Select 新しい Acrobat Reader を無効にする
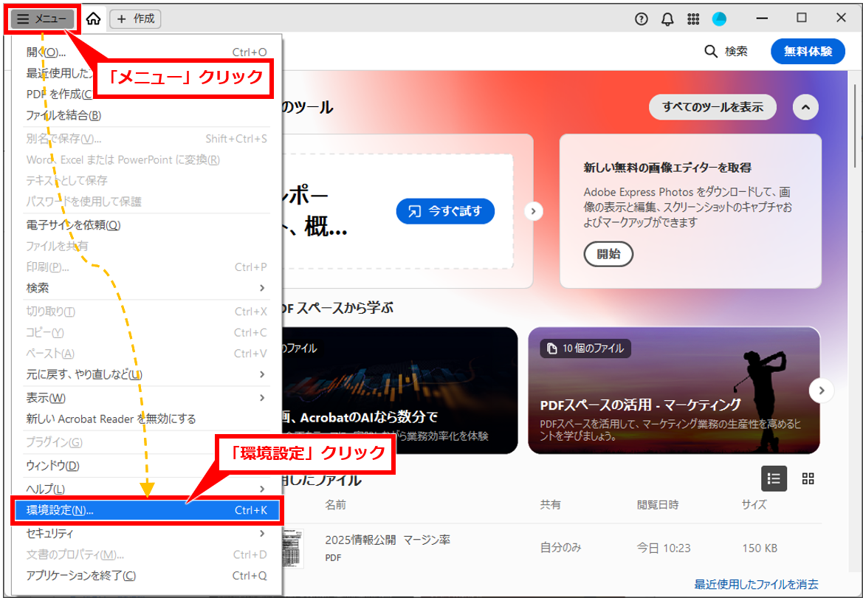The width and height of the screenshot is (863, 598). point(146,419)
